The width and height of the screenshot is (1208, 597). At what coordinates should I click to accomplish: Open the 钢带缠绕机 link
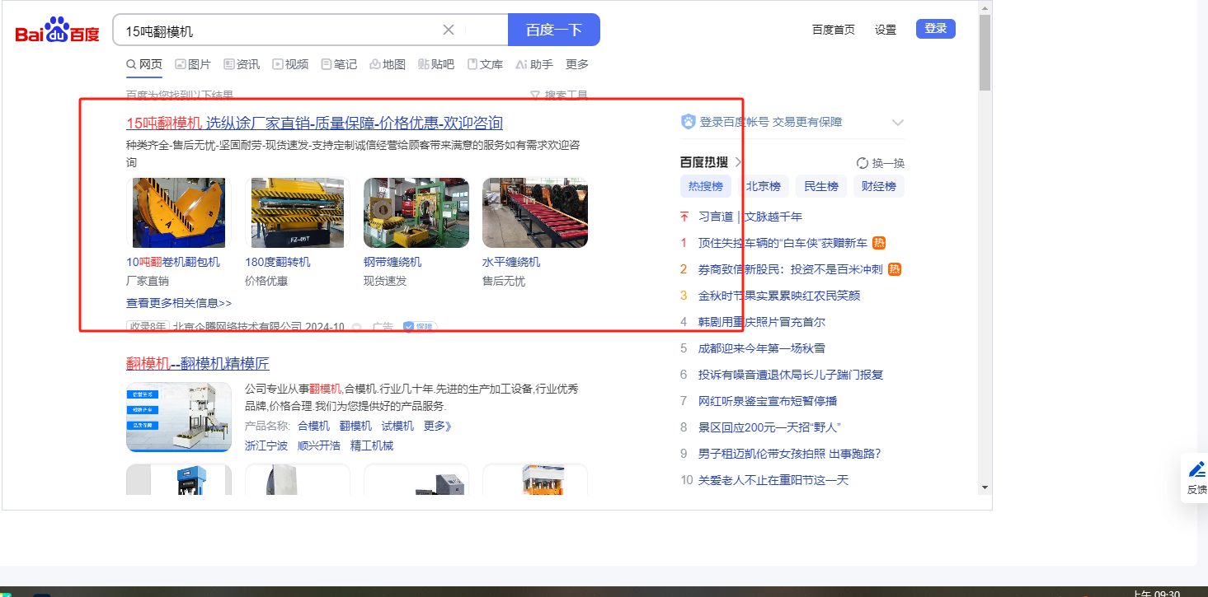tap(392, 262)
